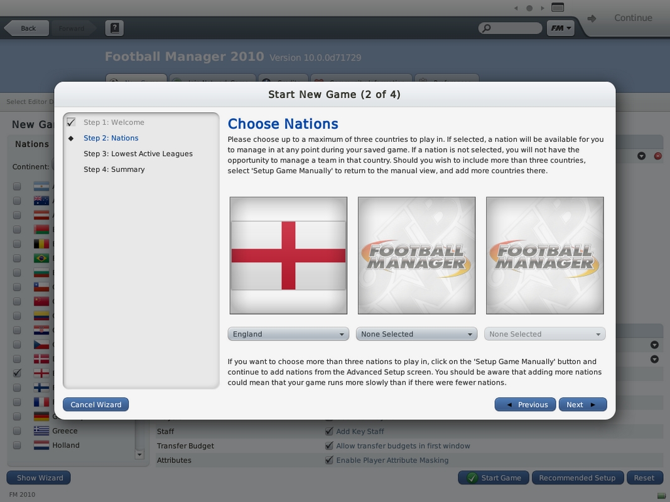Select Step 4: Summary in wizard list
This screenshot has width=670, height=502.
[x=114, y=169]
